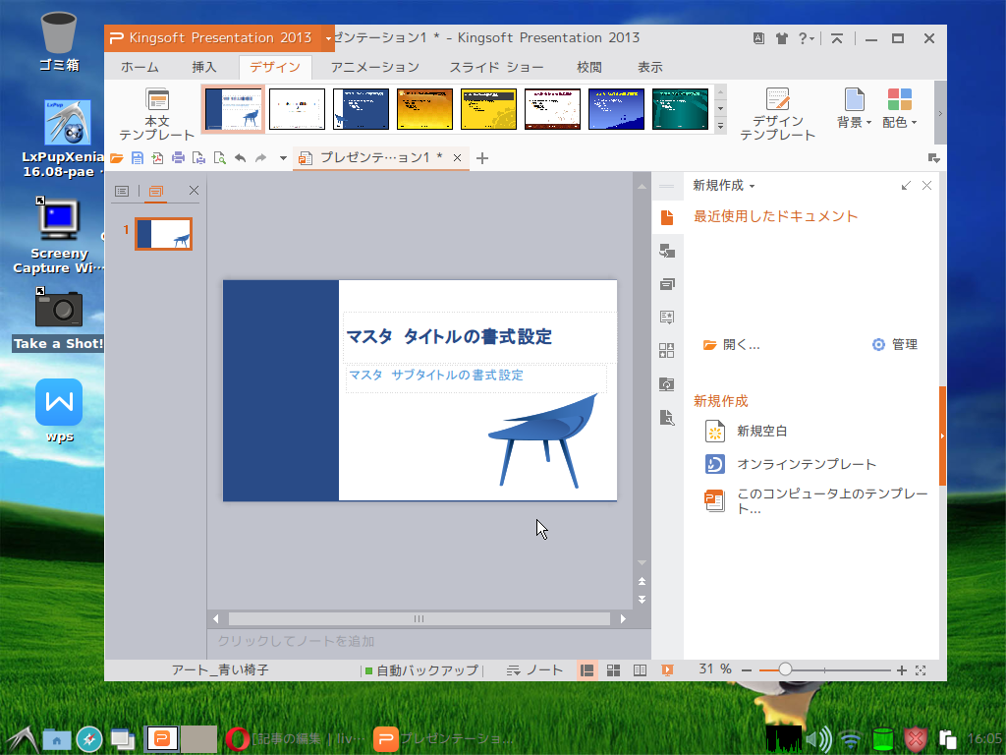Open Print Preview with the magnifier page icon
1006x755 pixels.
click(x=219, y=158)
